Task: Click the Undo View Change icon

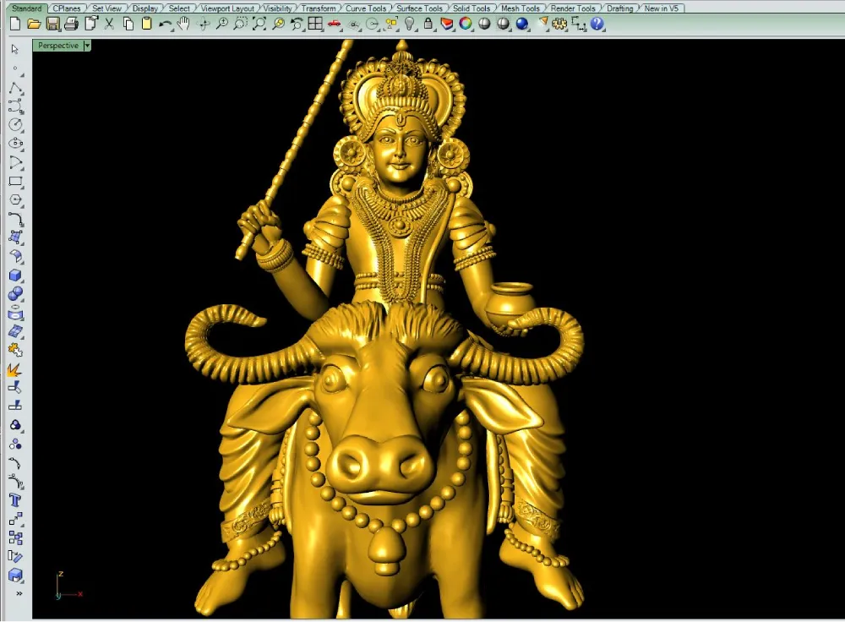Action: click(x=297, y=24)
